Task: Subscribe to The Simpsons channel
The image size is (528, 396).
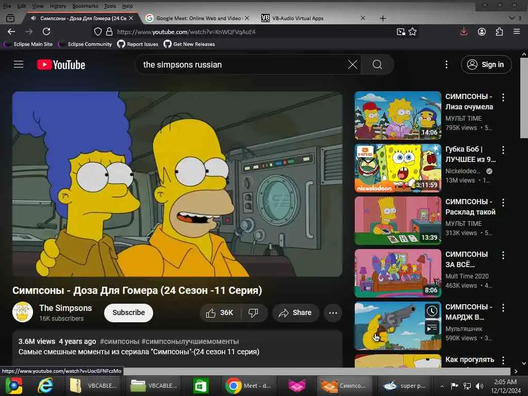Action: tap(128, 313)
